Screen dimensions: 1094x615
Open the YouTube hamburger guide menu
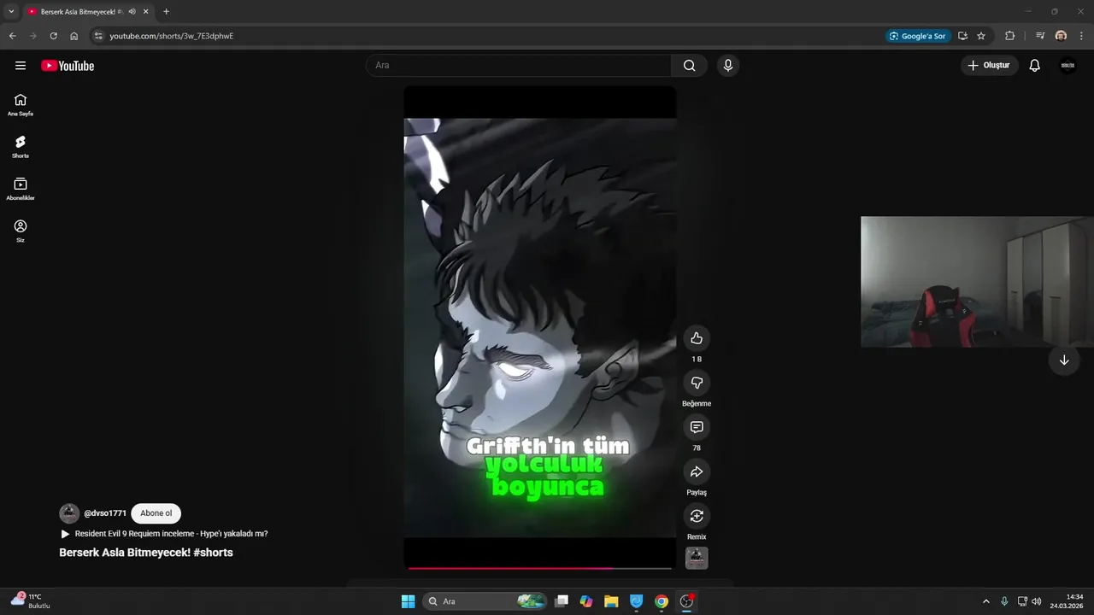tap(21, 66)
